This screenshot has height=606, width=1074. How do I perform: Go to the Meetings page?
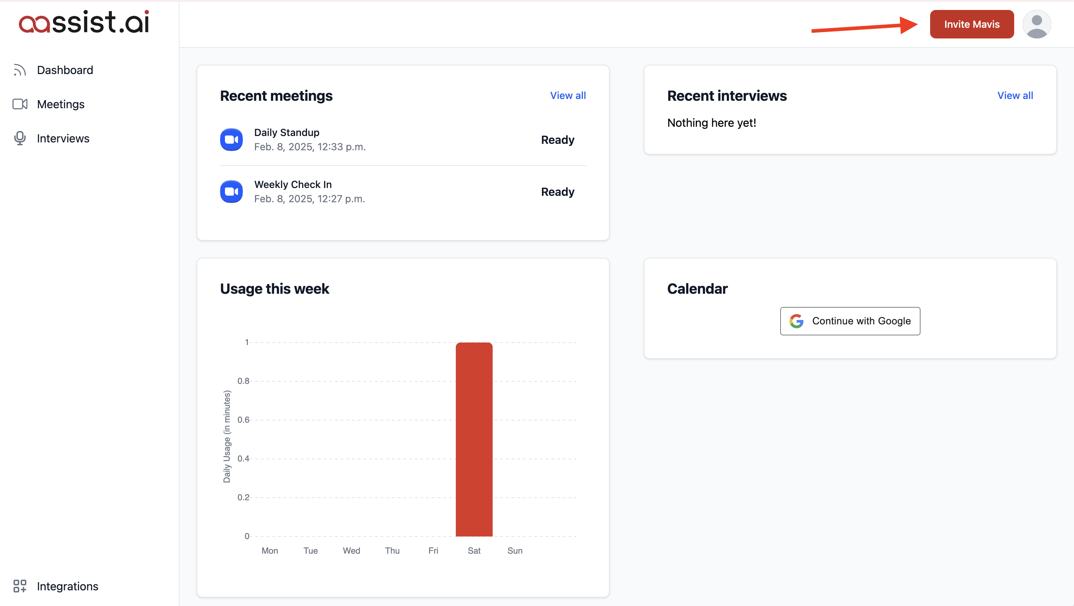(x=61, y=104)
